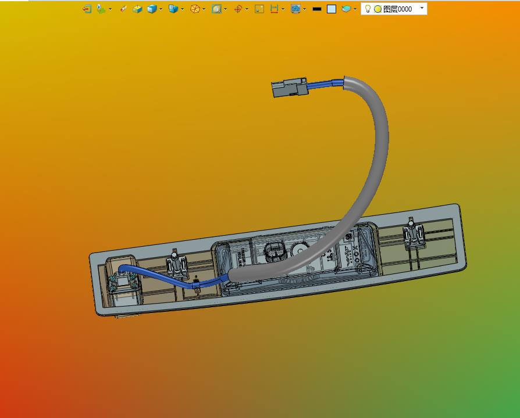Open the 图层0000 layer dropdown list
Image resolution: width=520 pixels, height=418 pixels.
click(x=422, y=8)
